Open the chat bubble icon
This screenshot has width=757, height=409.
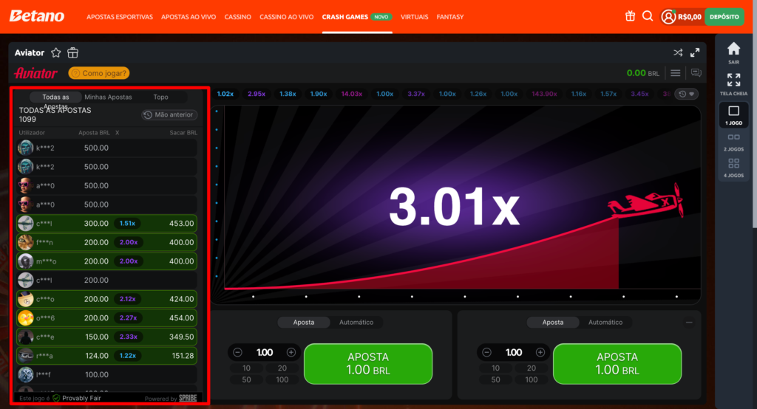click(696, 73)
